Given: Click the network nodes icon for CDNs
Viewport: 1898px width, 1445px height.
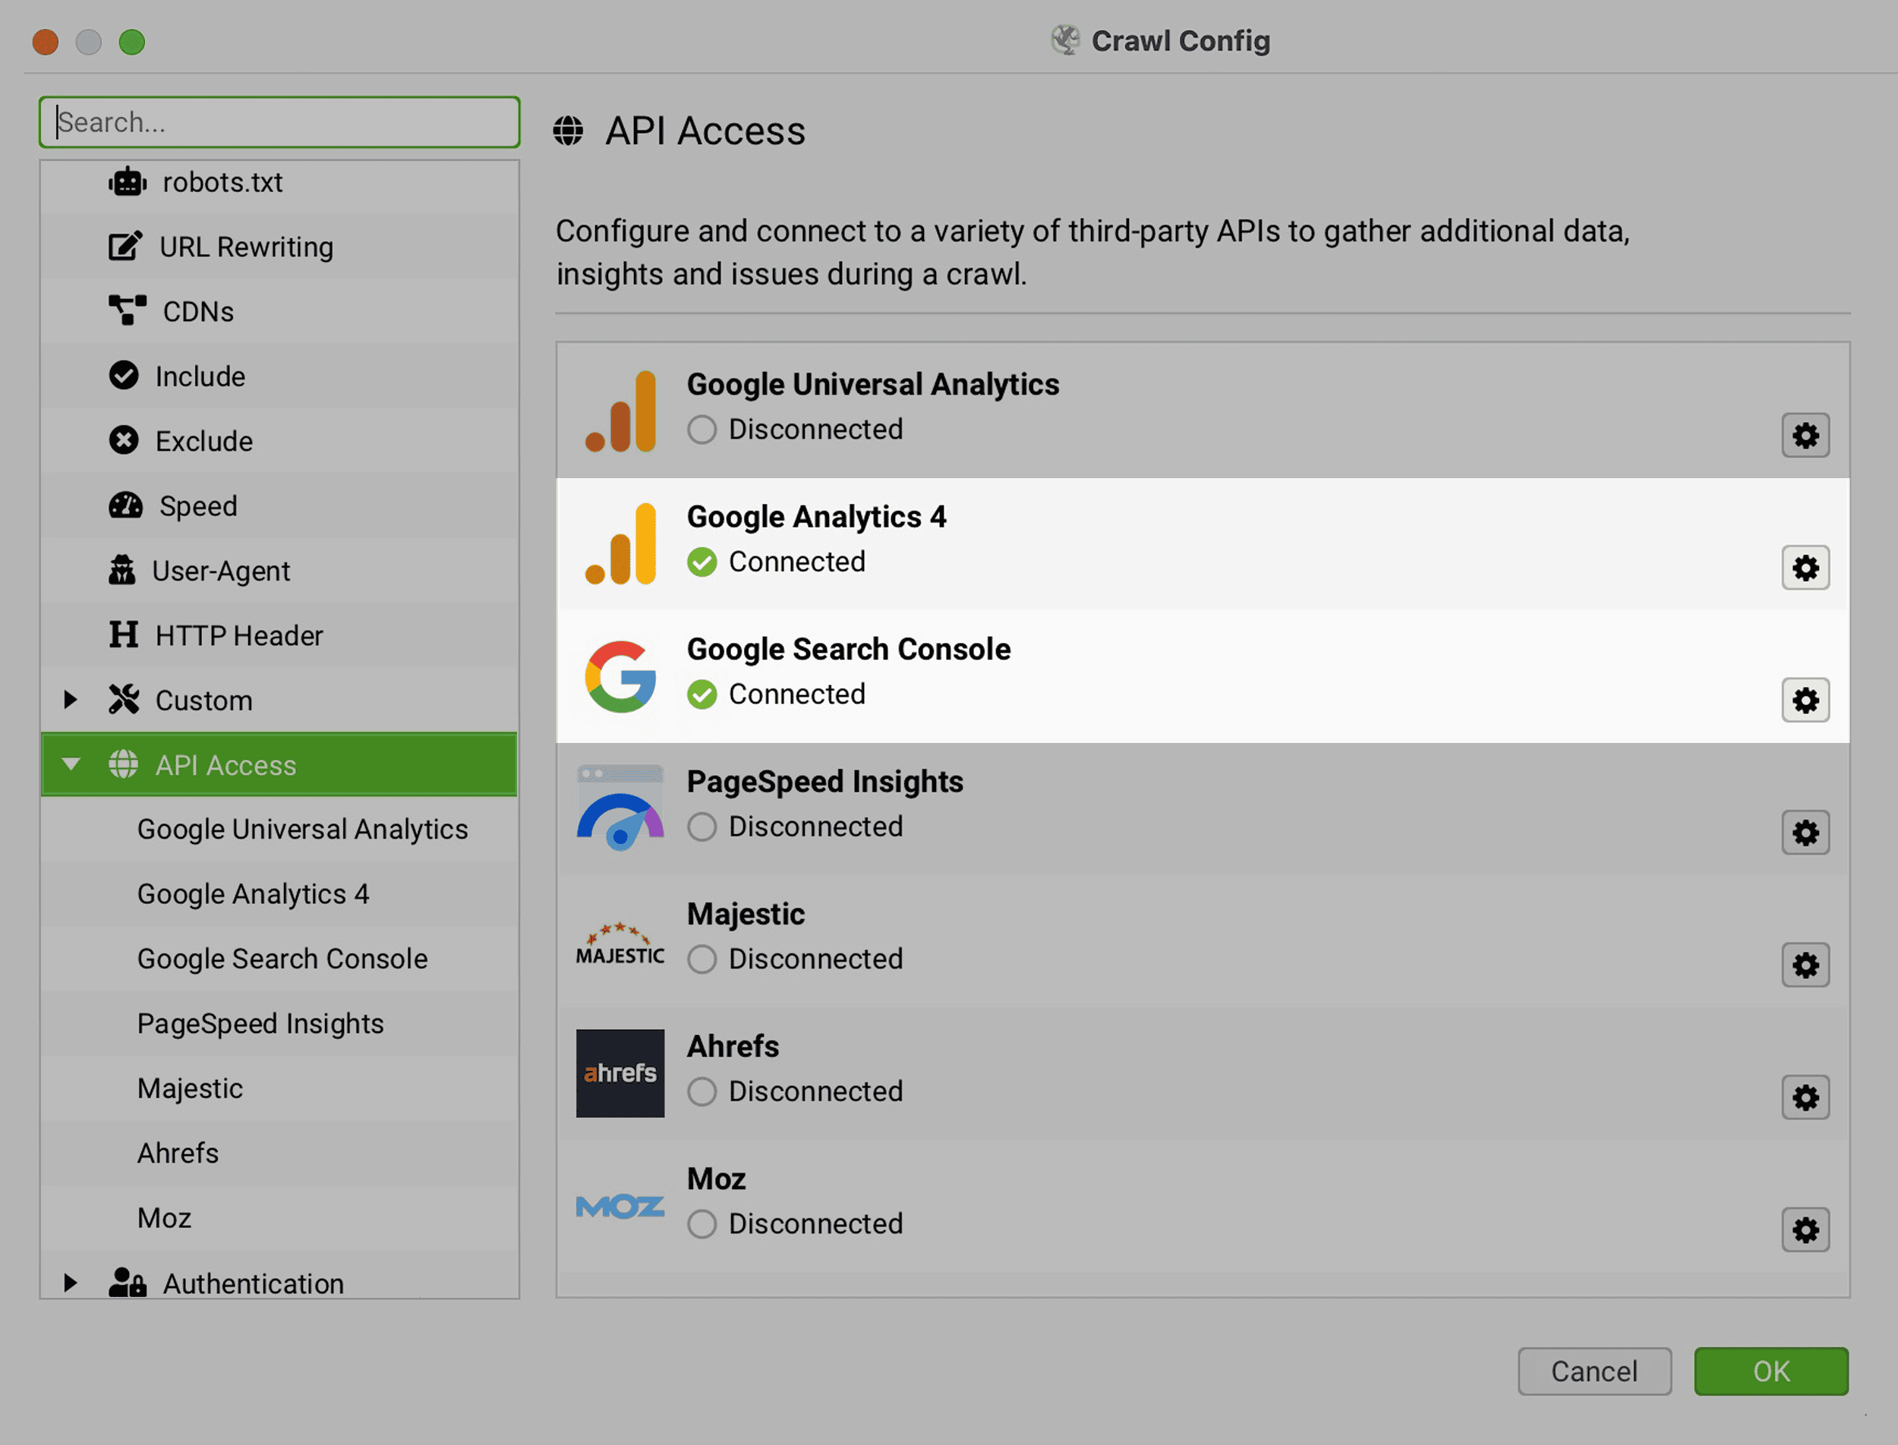Looking at the screenshot, I should click(128, 310).
